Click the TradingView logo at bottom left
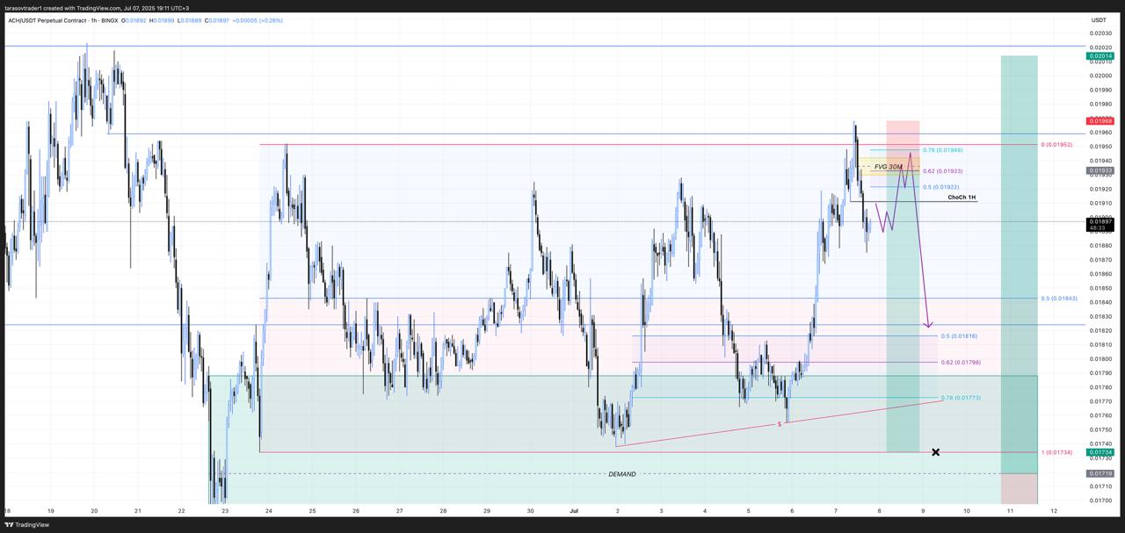1125x533 pixels. [x=26, y=524]
